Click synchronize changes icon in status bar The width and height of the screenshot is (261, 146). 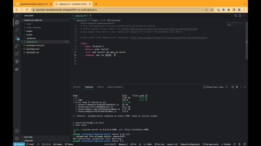(38, 144)
